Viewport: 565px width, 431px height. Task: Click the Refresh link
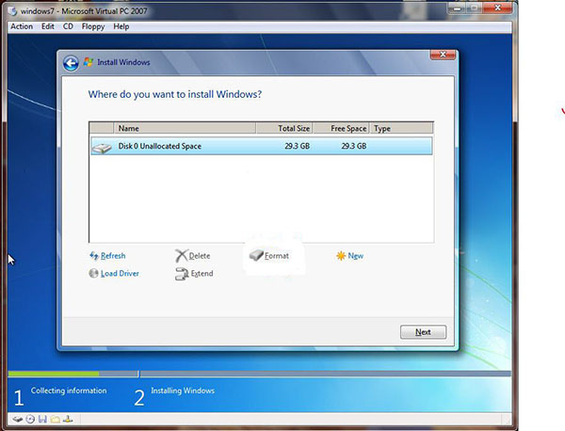point(113,256)
